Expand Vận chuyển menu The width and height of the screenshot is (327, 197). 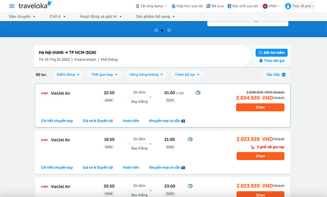(x=22, y=16)
